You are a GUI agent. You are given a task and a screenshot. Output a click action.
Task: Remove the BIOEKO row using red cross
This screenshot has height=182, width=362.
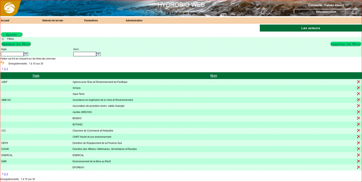tap(358, 118)
